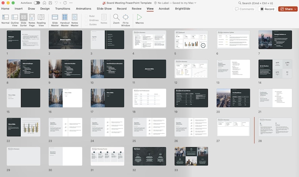Screen dimensions: 299x177
Task: Open the BrightSlide tab
Action: coord(183,9)
